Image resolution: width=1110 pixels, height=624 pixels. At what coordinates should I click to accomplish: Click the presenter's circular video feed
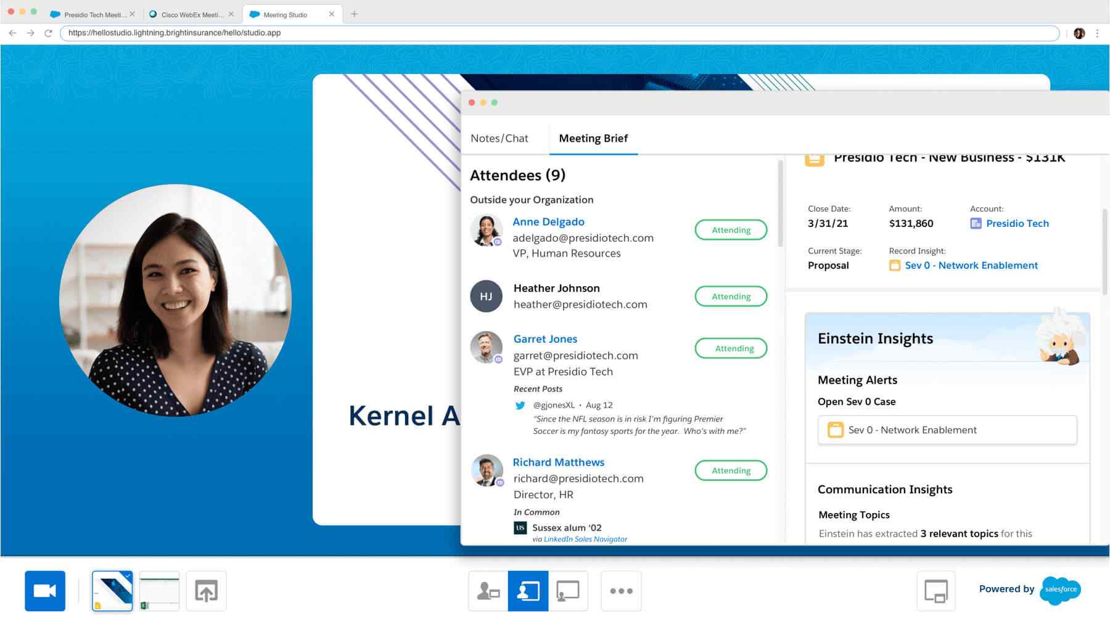(x=175, y=300)
